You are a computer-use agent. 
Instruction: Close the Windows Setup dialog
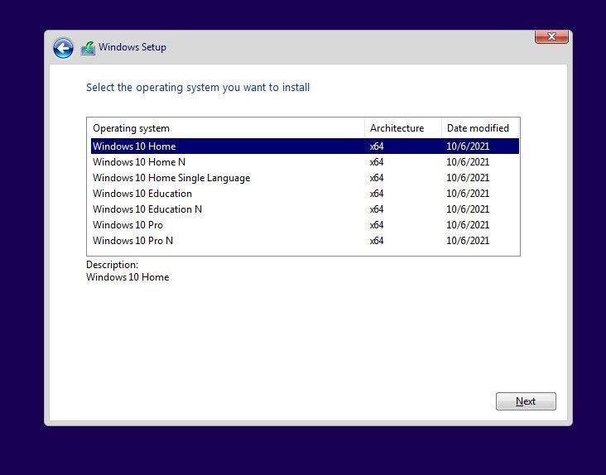click(x=551, y=36)
